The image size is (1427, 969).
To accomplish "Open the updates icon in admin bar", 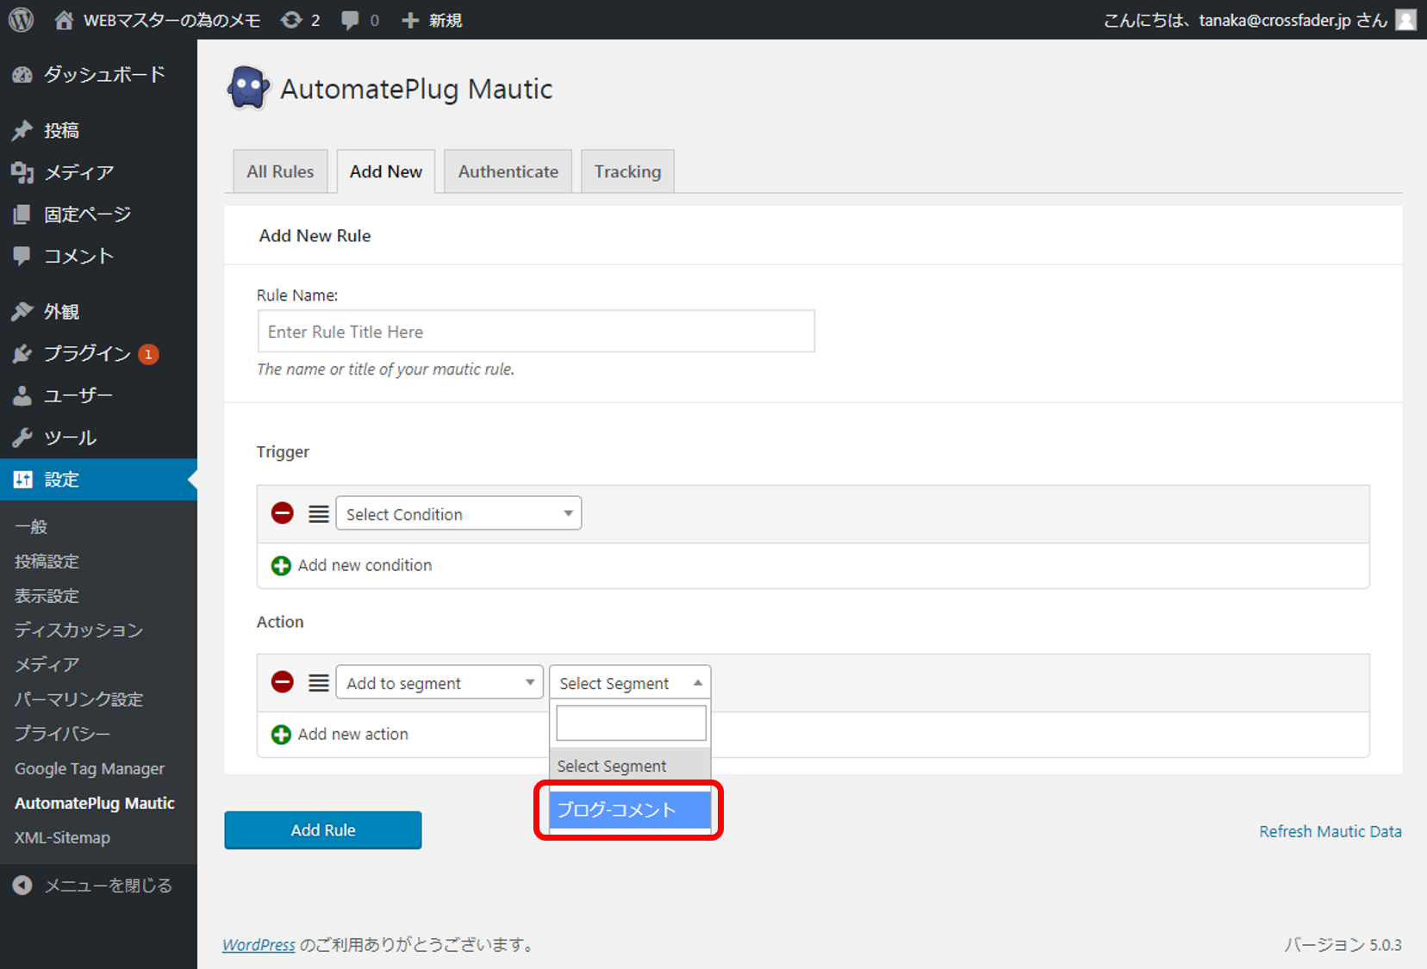I will pos(292,20).
